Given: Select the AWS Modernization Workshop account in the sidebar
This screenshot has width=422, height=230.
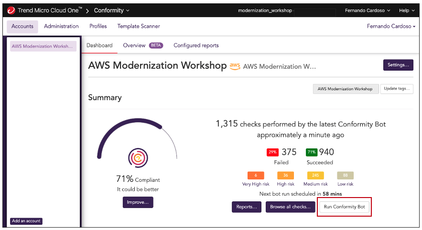Looking at the screenshot, I should click(43, 46).
